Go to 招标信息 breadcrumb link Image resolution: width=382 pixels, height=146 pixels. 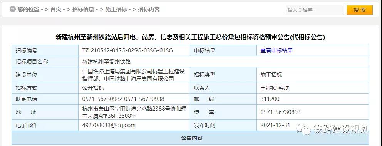83,10
